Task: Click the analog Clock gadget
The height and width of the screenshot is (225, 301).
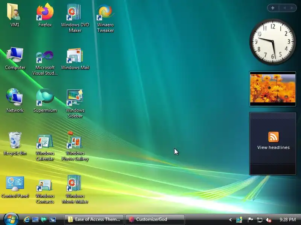Action: tap(272, 42)
